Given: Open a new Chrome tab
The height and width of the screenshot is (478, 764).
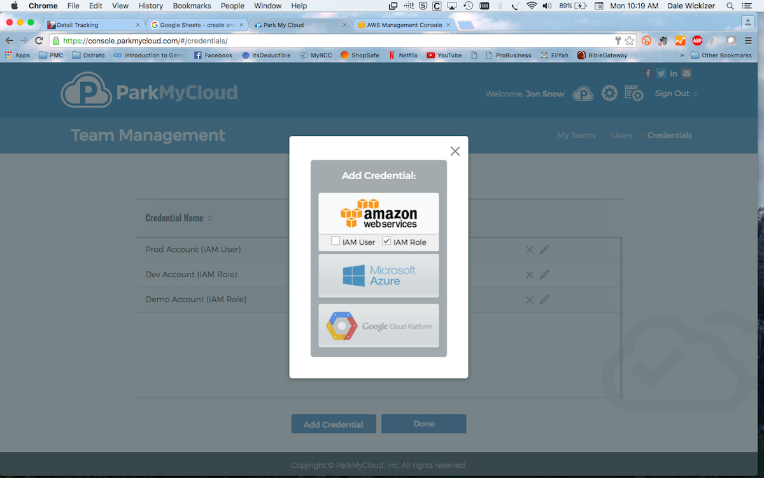Looking at the screenshot, I should pyautogui.click(x=465, y=25).
